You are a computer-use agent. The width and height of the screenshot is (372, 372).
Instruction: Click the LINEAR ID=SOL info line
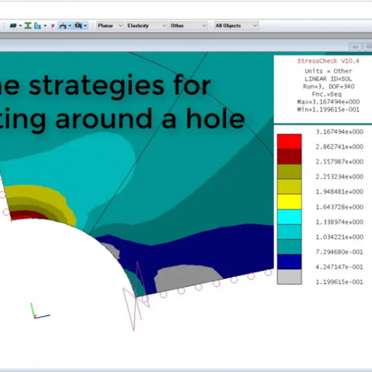point(329,79)
